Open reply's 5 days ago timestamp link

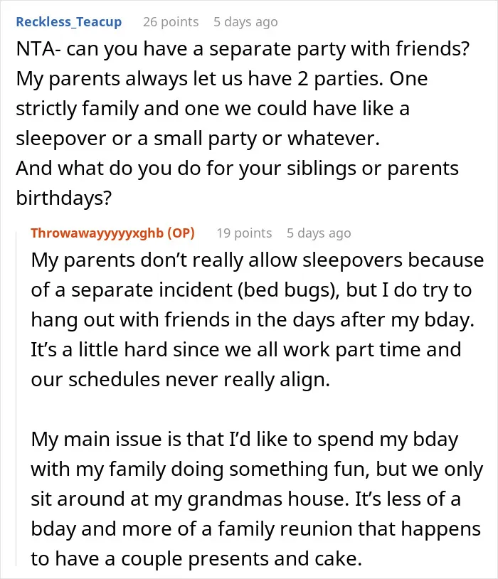point(319,233)
